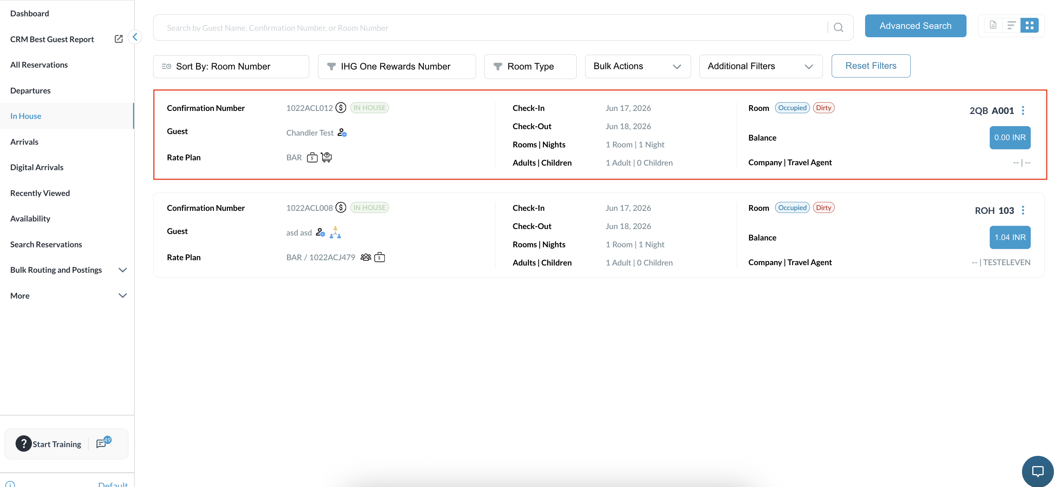Image resolution: width=1060 pixels, height=487 pixels.
Task: Click the briefcase icon next to 1022ACJ479
Action: coord(380,258)
